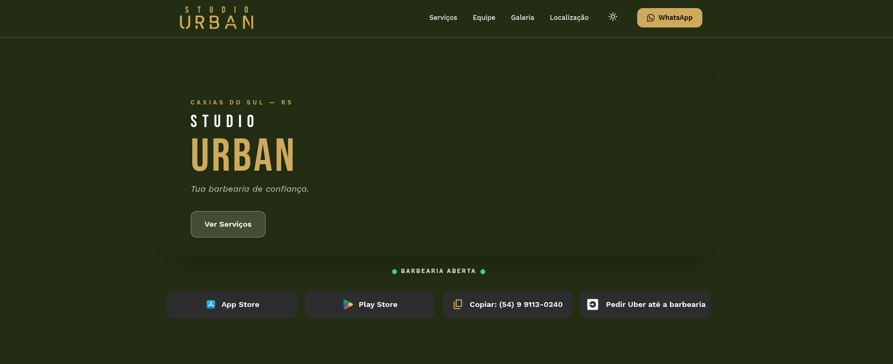The image size is (893, 364).
Task: Navigate to Localização in the navbar
Action: pyautogui.click(x=569, y=18)
